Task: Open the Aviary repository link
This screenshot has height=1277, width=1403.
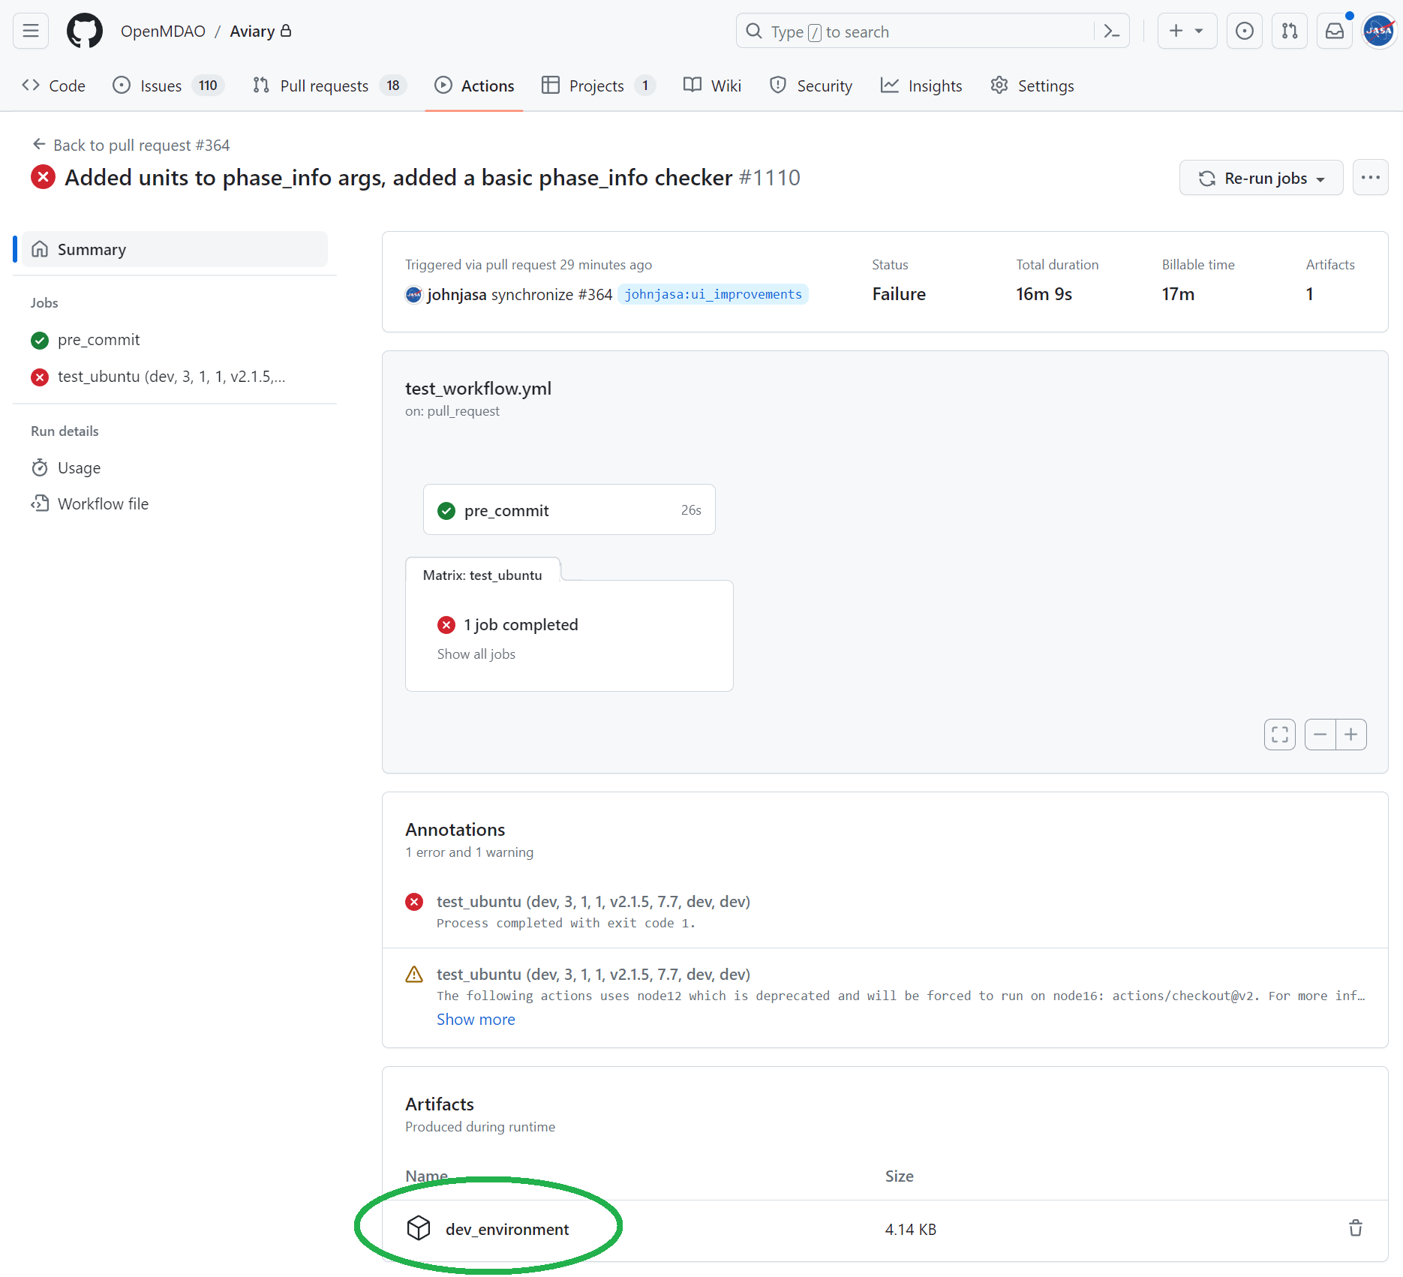Action: 252,31
